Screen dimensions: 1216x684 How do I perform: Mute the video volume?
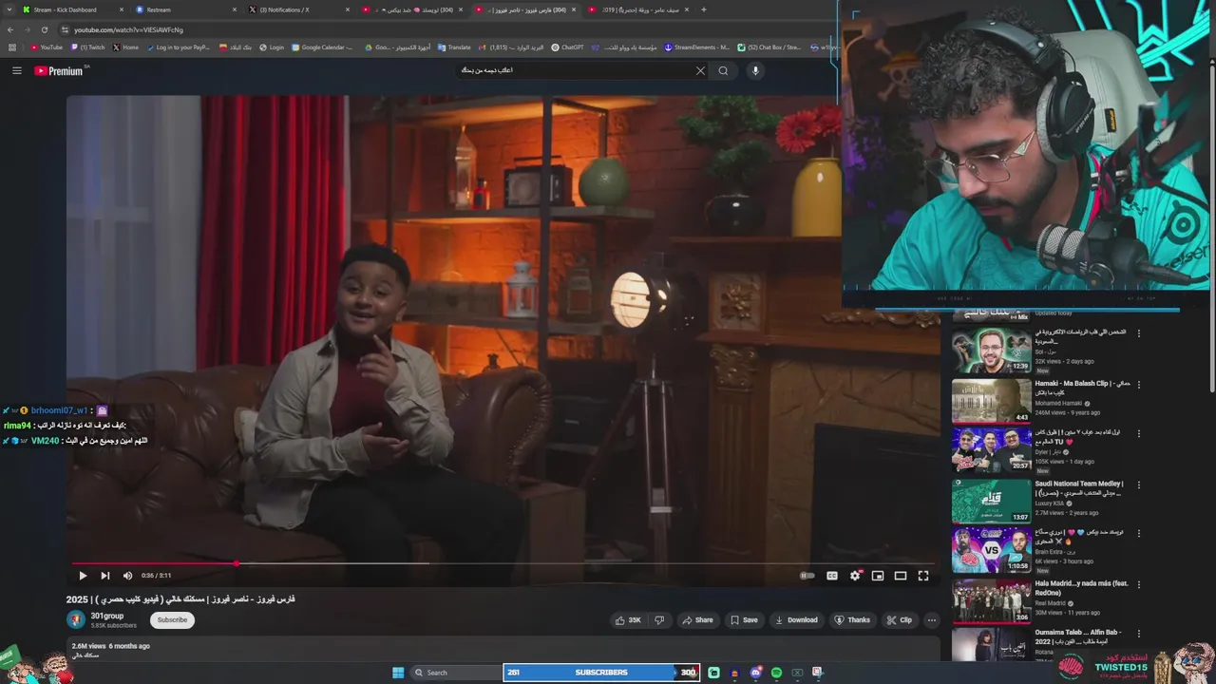click(x=127, y=576)
